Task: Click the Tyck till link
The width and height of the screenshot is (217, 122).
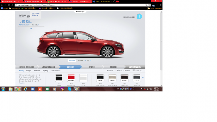Action: point(139,70)
